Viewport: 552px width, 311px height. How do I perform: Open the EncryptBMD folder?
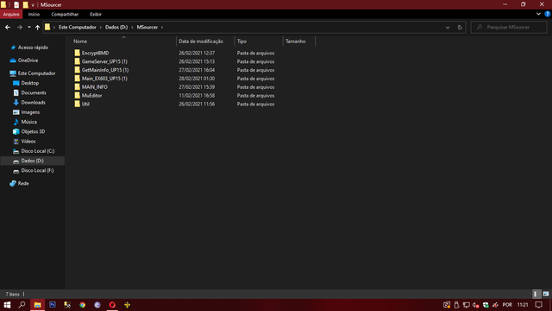(95, 53)
